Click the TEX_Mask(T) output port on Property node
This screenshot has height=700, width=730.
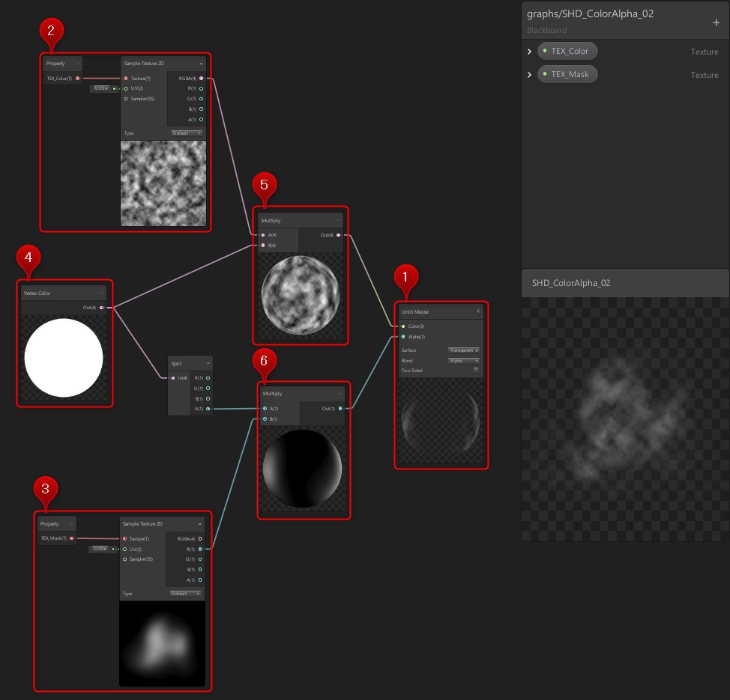tap(71, 538)
